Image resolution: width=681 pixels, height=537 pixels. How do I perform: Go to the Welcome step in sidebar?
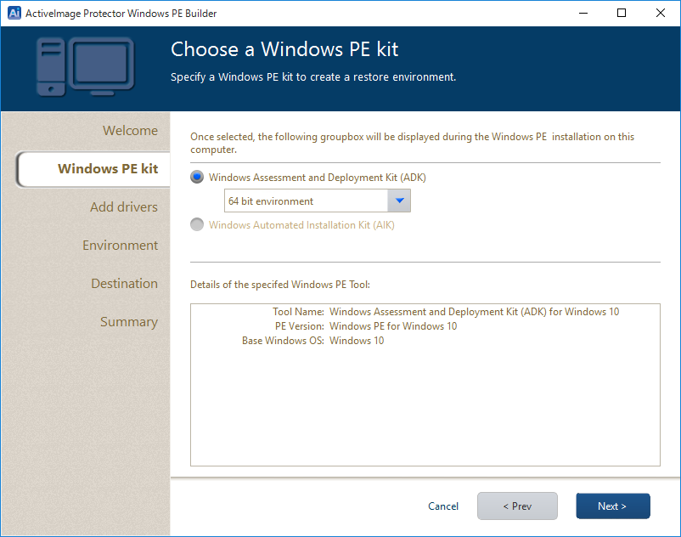pos(130,131)
